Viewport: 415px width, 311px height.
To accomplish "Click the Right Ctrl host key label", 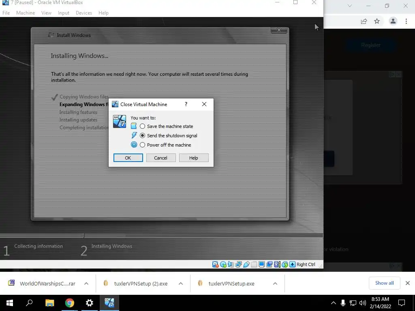I will 306,264.
